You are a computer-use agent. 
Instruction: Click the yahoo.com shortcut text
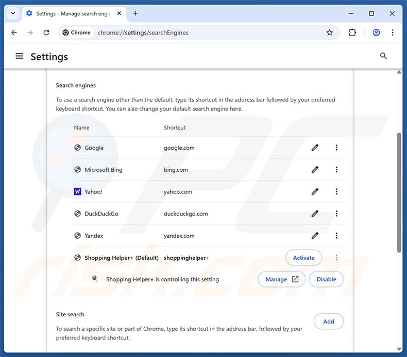pos(178,192)
